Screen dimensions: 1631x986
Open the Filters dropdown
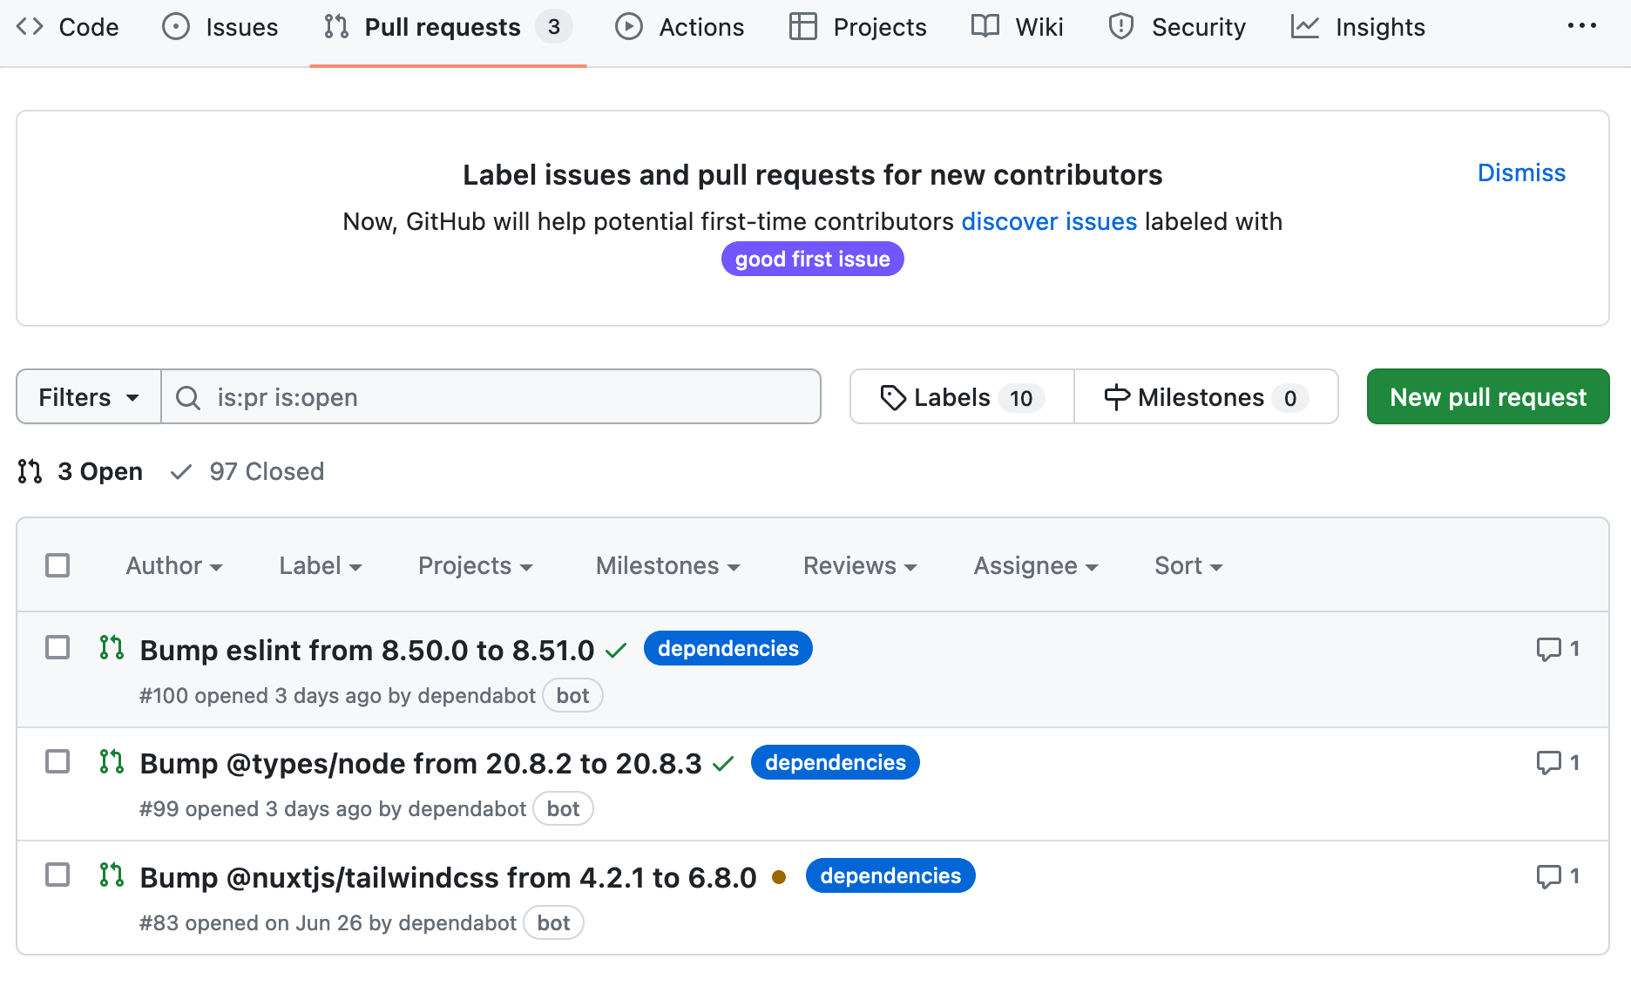[x=89, y=397]
